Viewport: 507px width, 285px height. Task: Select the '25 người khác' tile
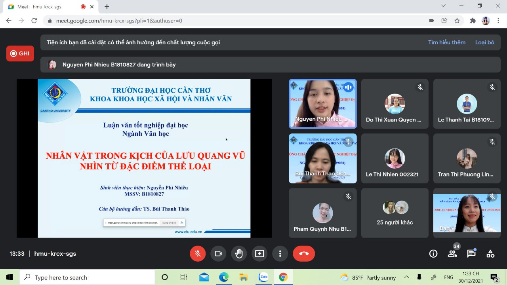[x=395, y=213]
